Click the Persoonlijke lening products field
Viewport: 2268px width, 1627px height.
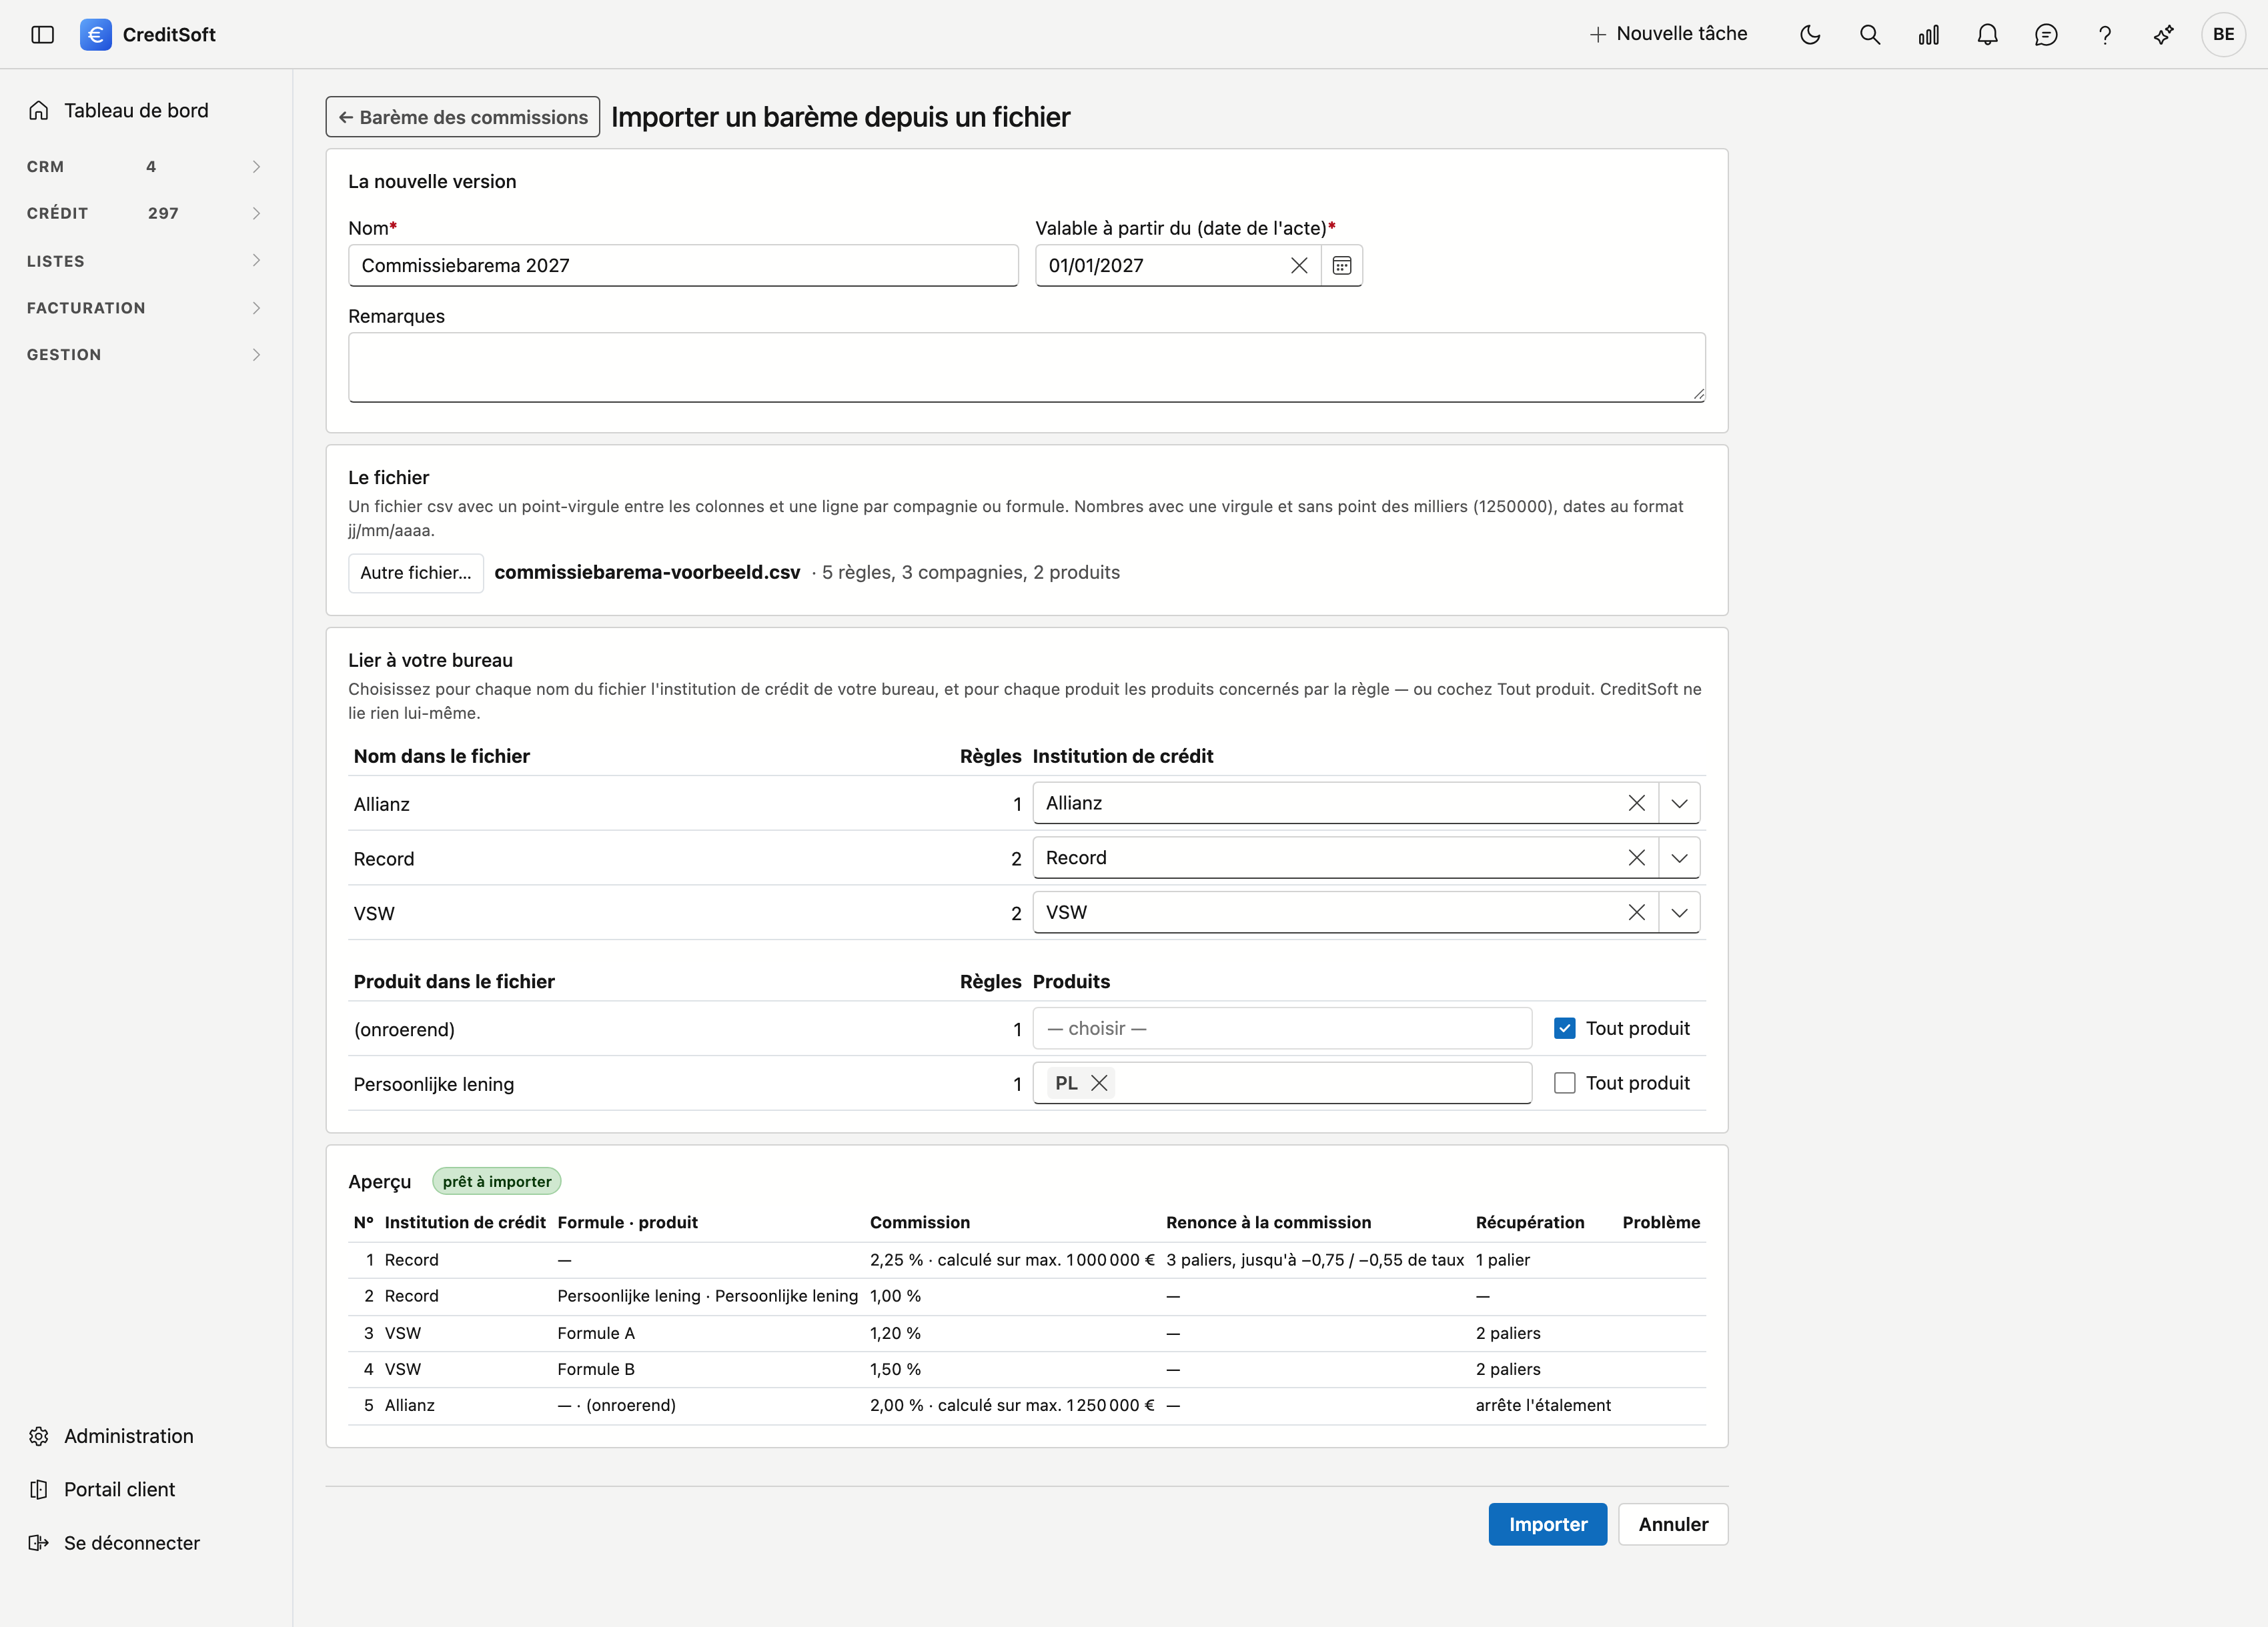(x=1282, y=1084)
